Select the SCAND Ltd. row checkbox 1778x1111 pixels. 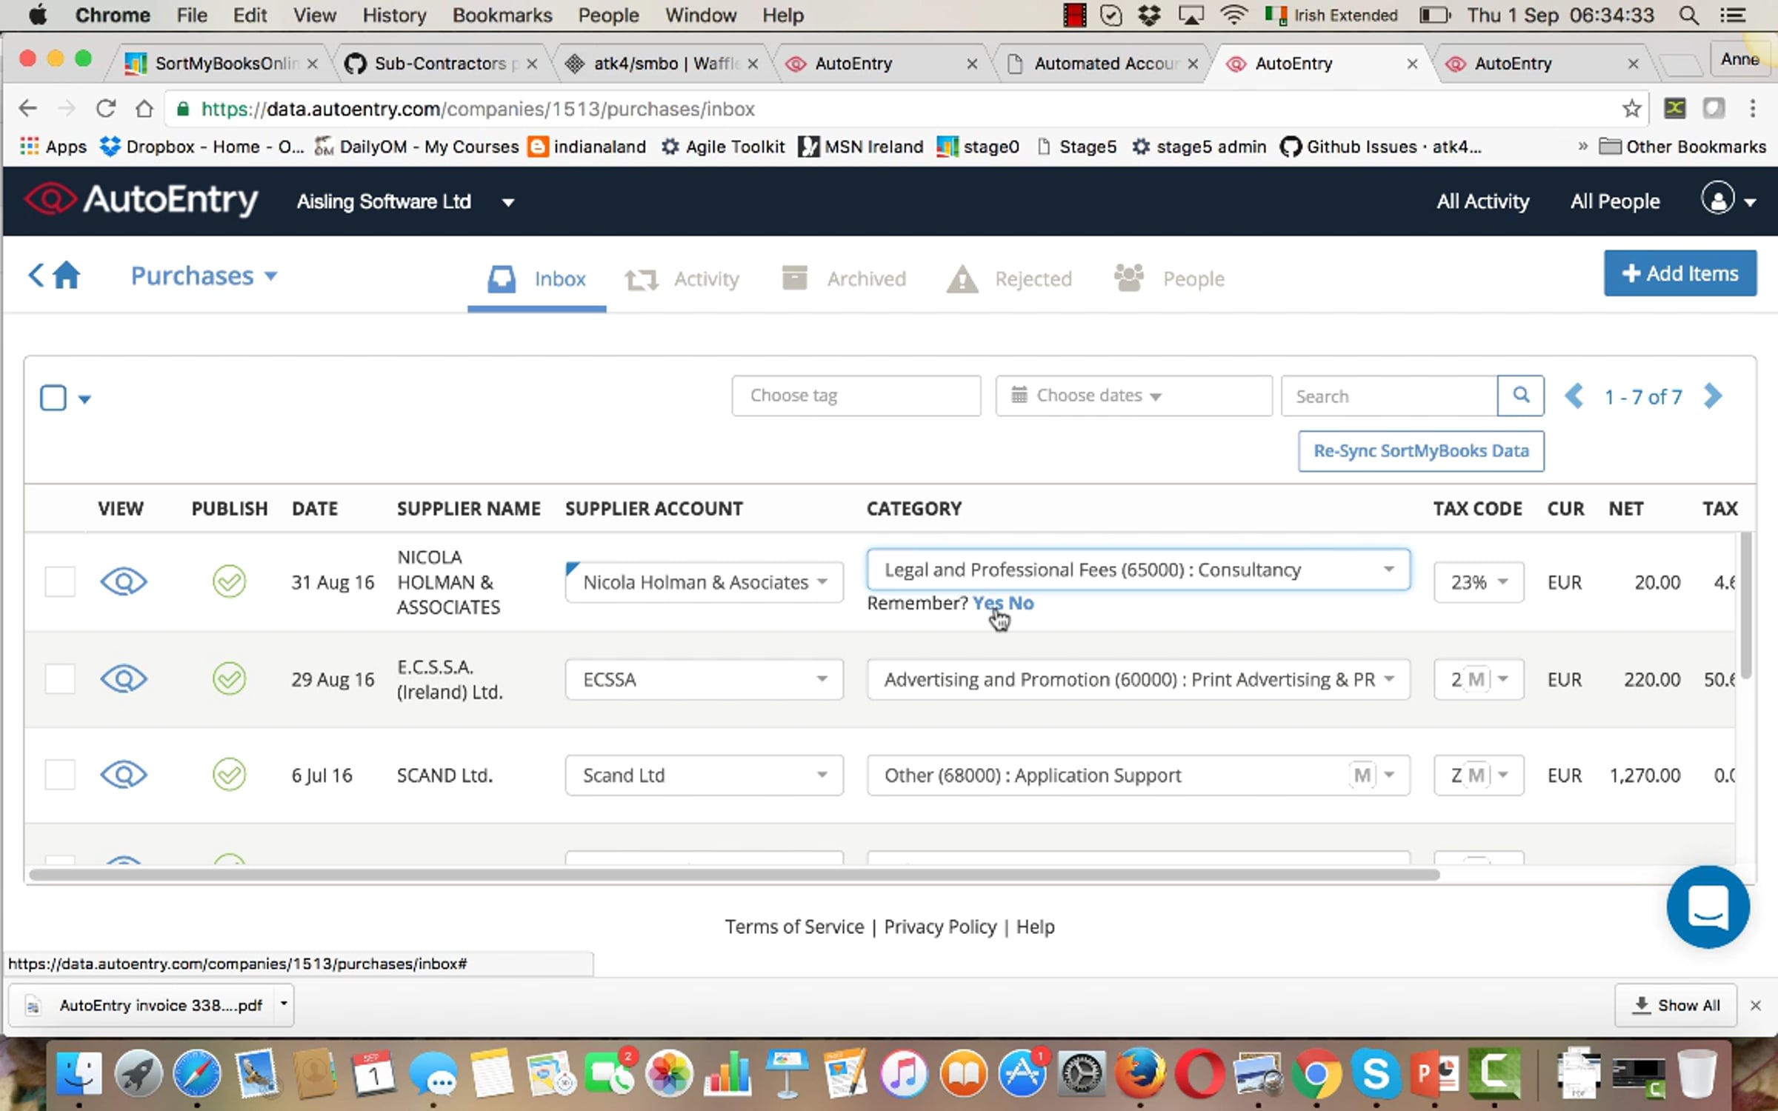click(60, 775)
